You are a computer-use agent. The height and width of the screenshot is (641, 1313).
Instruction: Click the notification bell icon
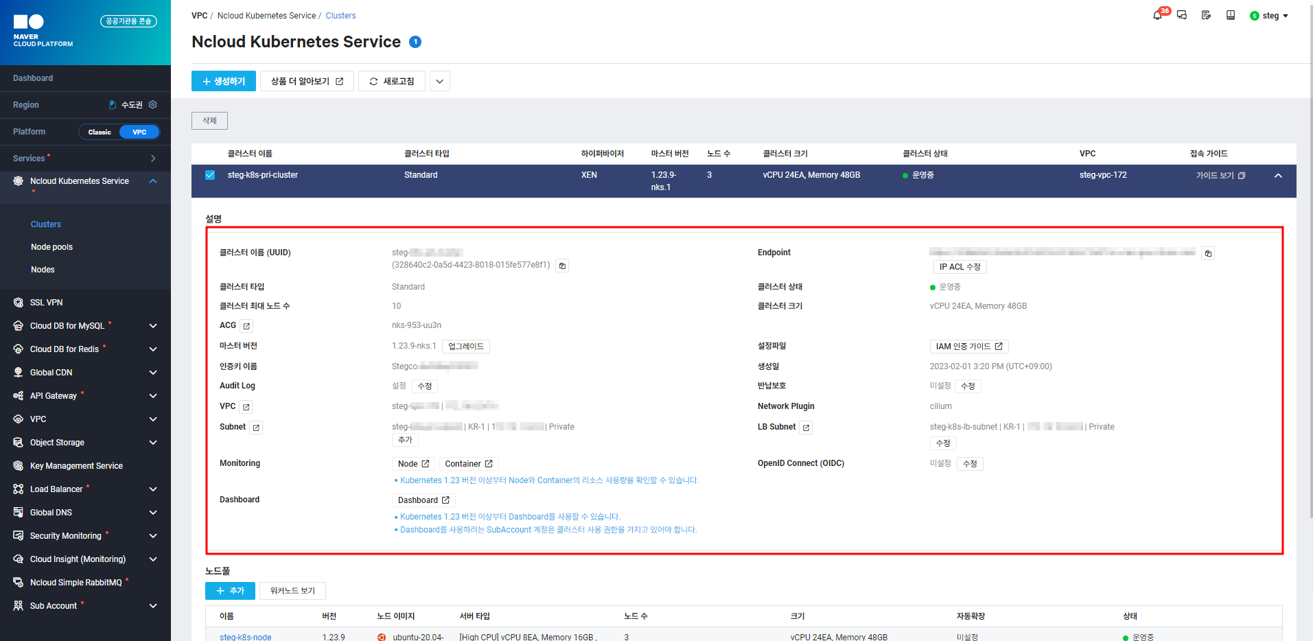point(1158,15)
